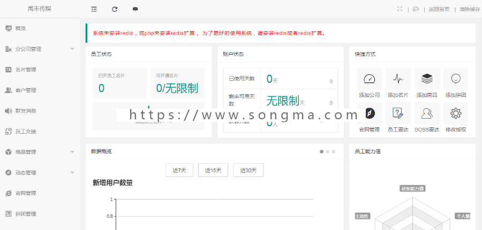Click the green 无限制 days value
This screenshot has width=482, height=230.
tap(283, 101)
